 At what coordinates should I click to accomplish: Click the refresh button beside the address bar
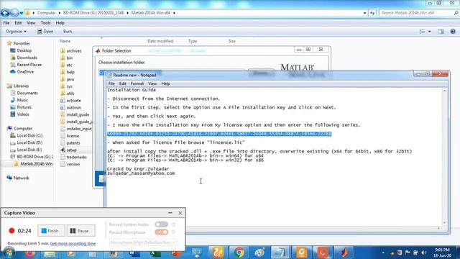pyautogui.click(x=372, y=13)
